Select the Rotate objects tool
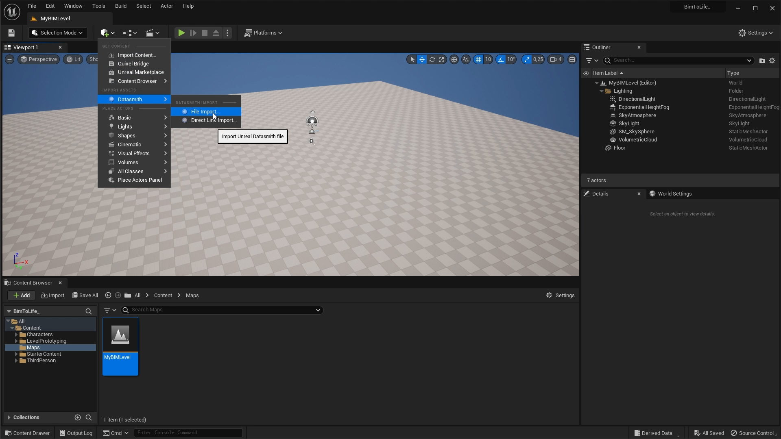This screenshot has height=439, width=781. point(432,59)
